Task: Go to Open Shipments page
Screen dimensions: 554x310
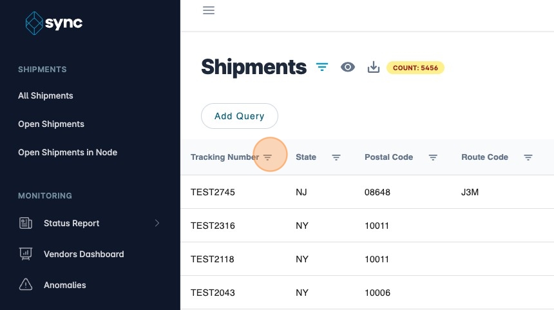Action: (x=51, y=124)
